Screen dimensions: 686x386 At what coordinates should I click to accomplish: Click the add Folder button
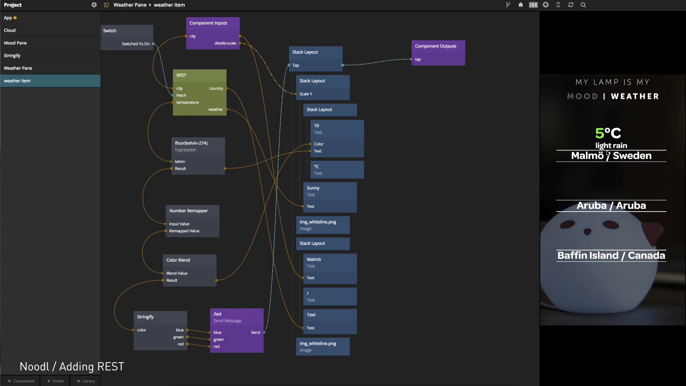(55, 381)
